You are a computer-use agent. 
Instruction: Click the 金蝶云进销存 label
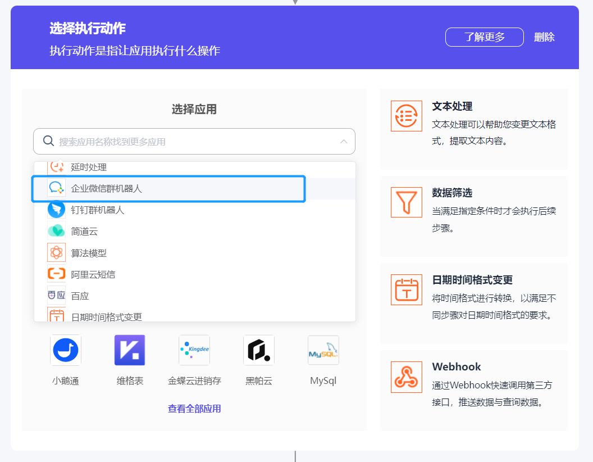194,381
